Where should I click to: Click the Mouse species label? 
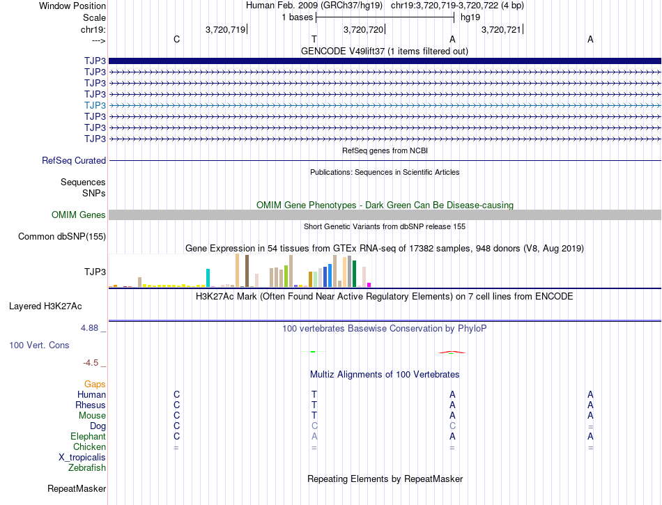click(93, 416)
